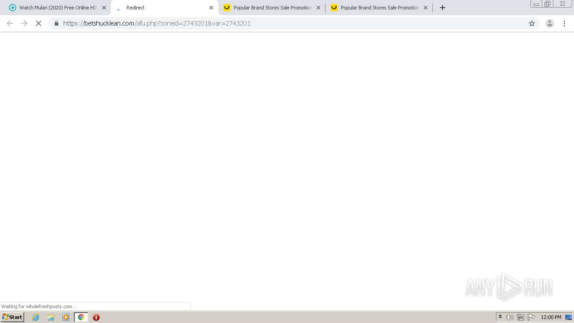Viewport: 574px width, 323px height.
Task: Bookmark this page with the star
Action: pyautogui.click(x=532, y=23)
